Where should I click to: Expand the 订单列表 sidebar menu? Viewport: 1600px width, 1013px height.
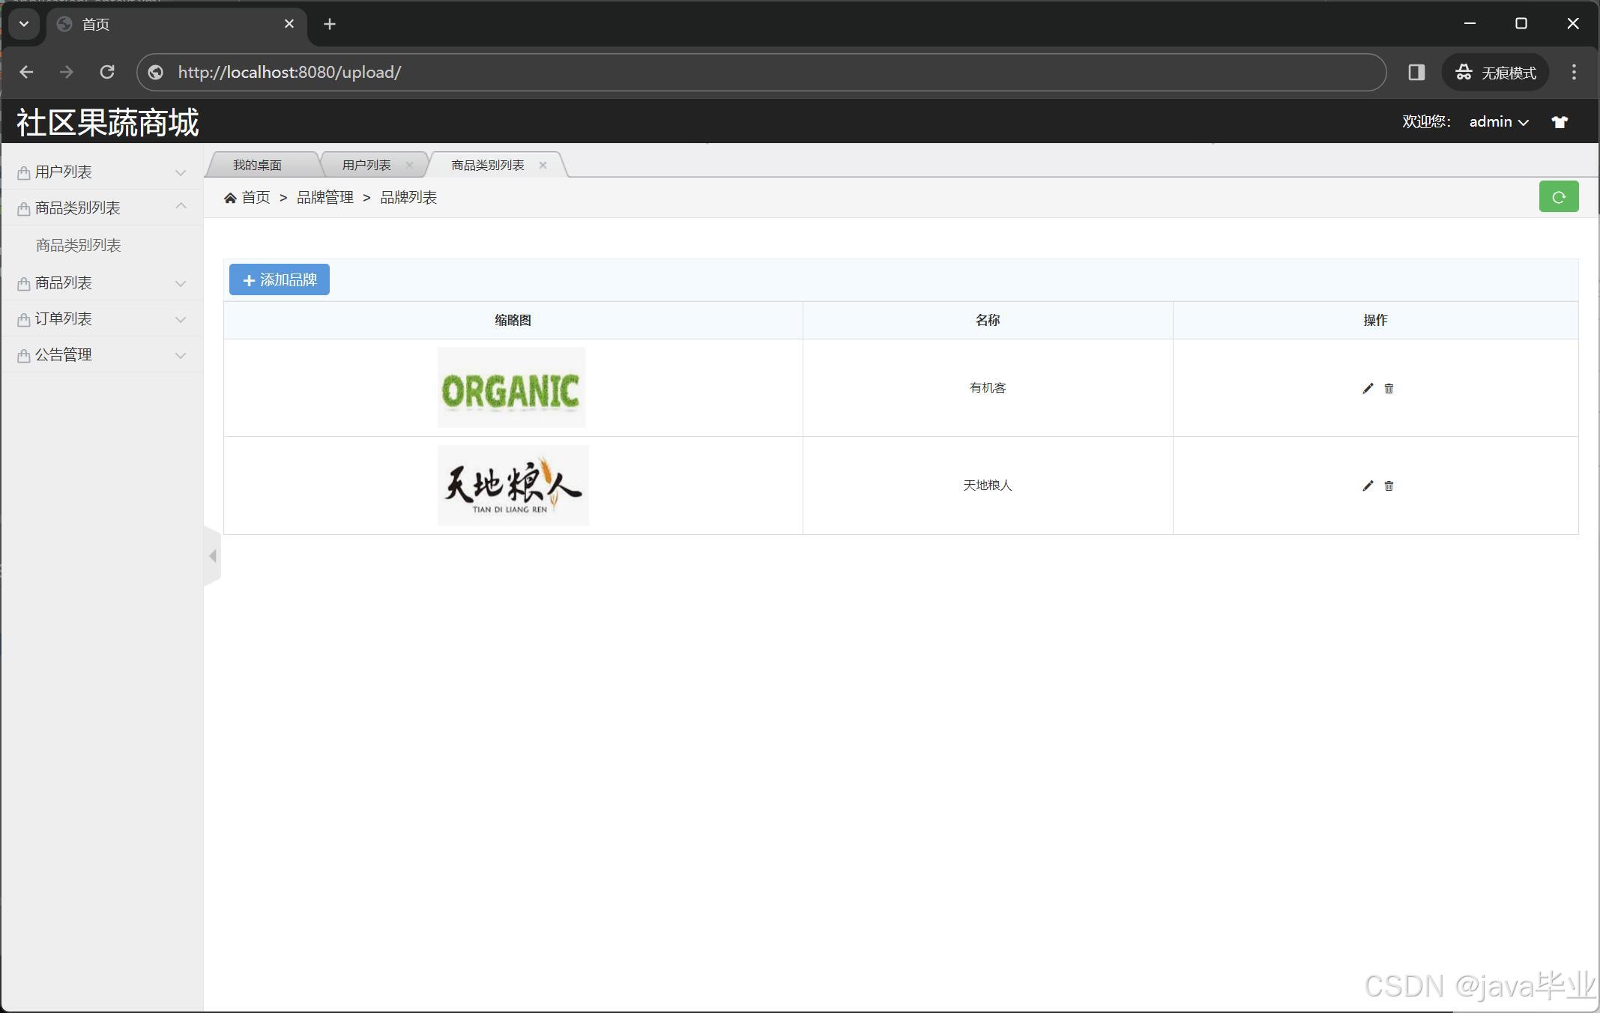(x=102, y=319)
